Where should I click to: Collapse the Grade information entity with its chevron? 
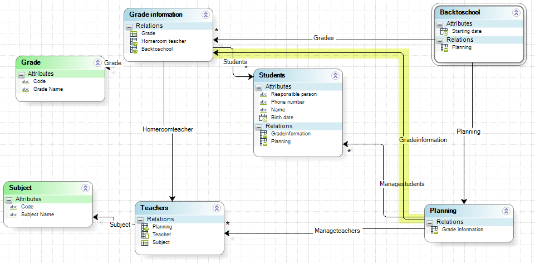[x=205, y=14]
